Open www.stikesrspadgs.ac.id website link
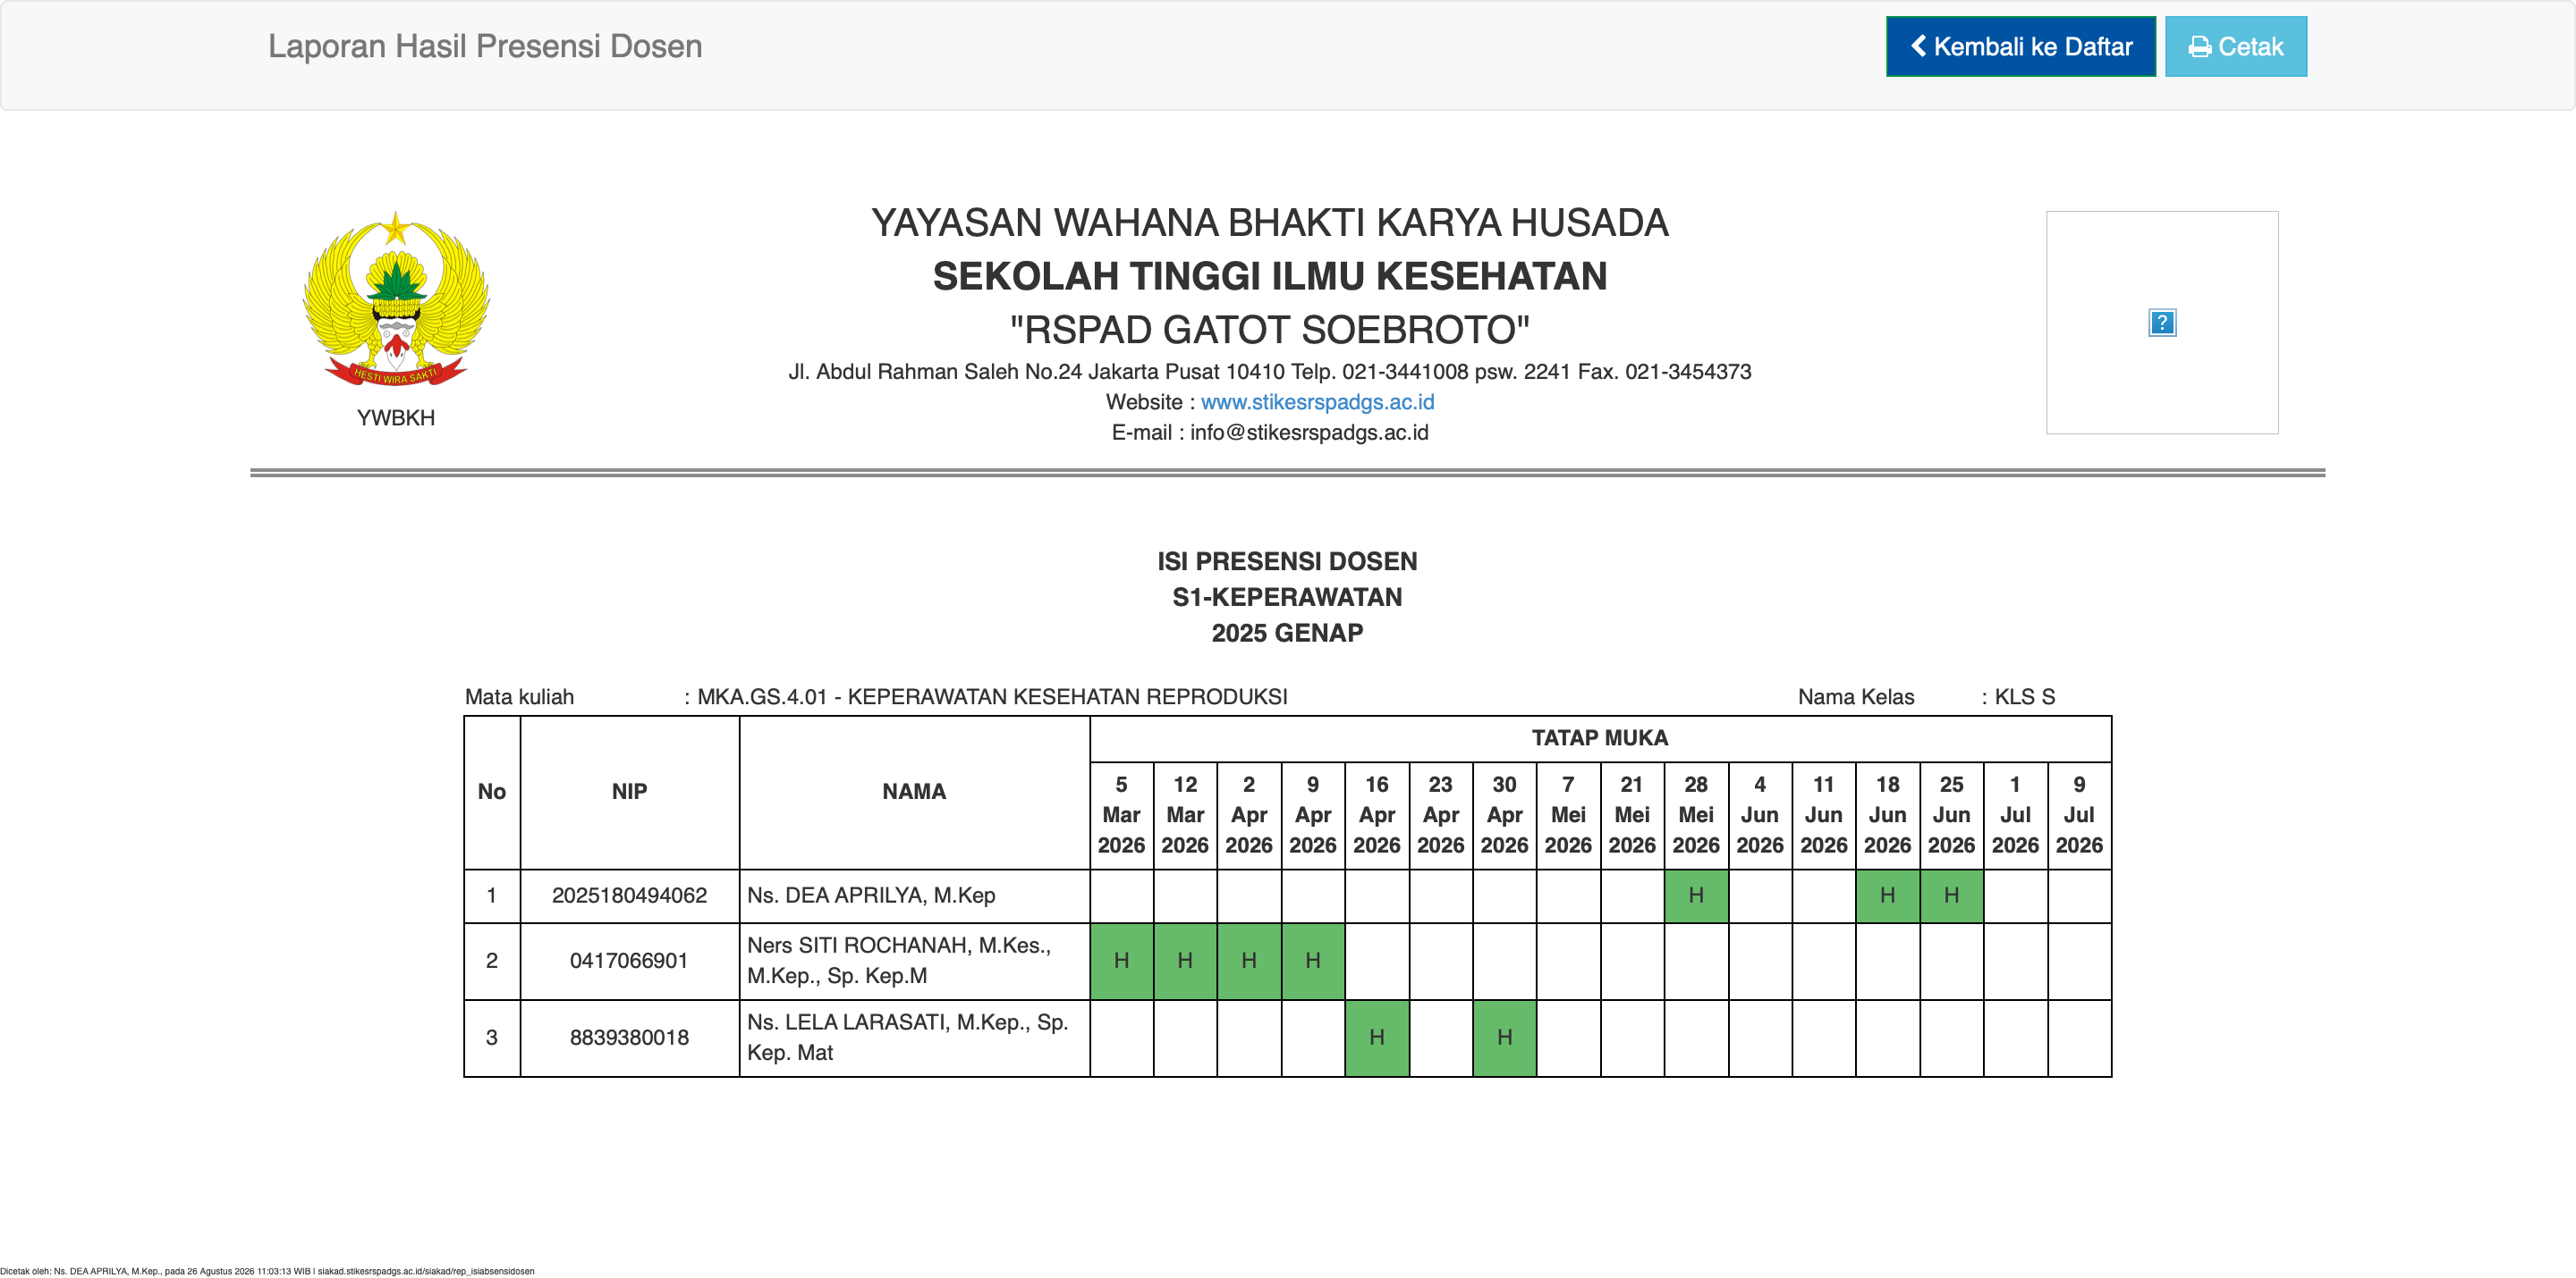Screen dimensions: 2576x1278 click(1317, 401)
